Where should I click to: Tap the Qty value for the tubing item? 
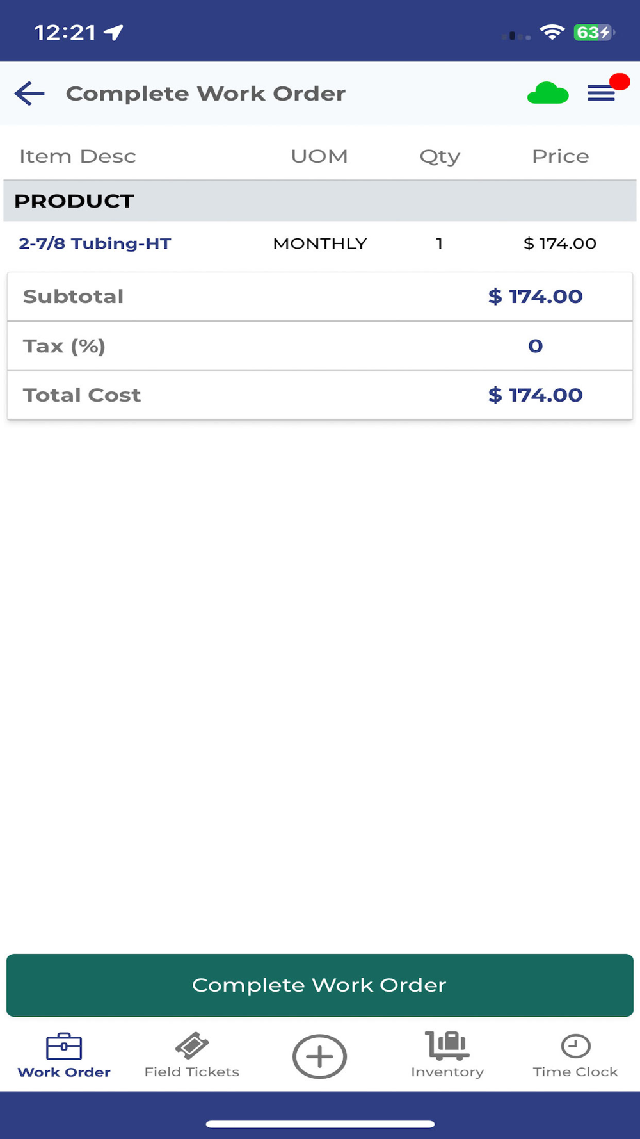(x=439, y=243)
